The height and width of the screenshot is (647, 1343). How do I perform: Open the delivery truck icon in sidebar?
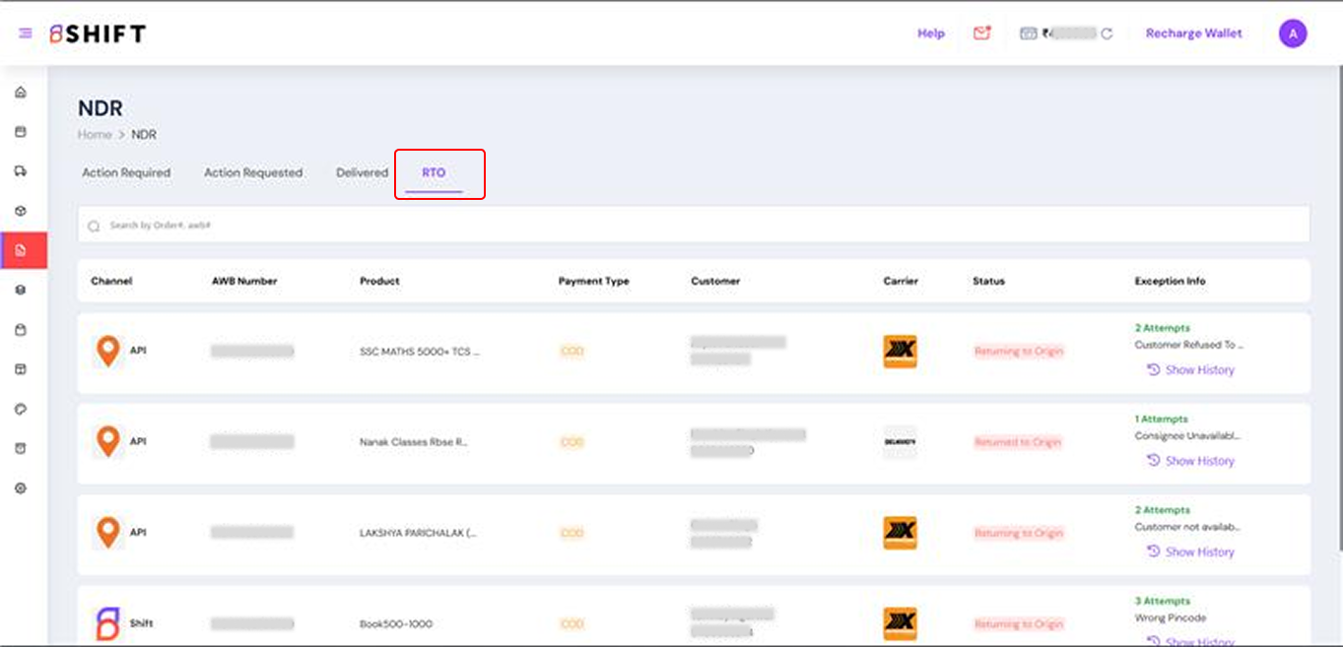click(21, 171)
